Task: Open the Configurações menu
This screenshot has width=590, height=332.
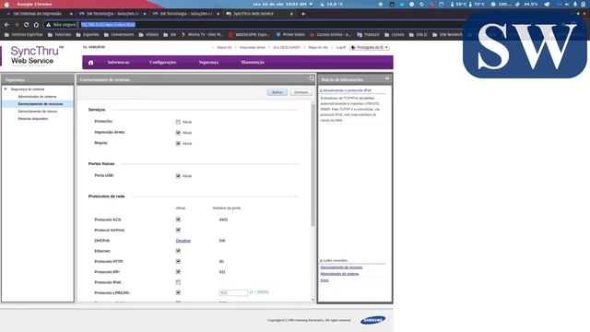Action: [x=163, y=62]
